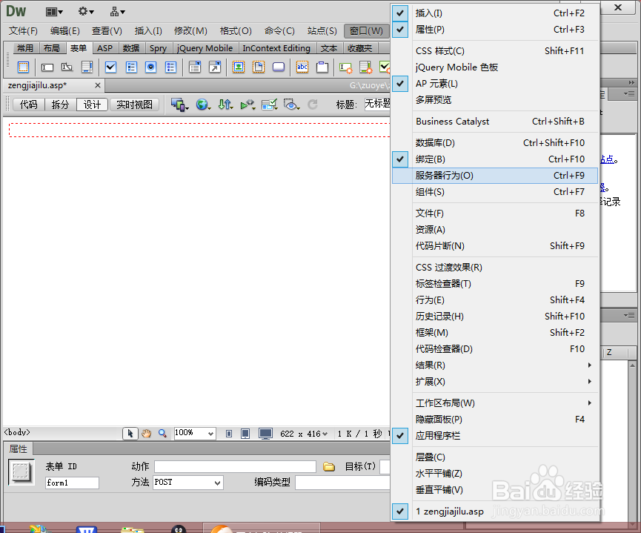
Task: Expand the 结果(R) submenu
Action: (495, 365)
